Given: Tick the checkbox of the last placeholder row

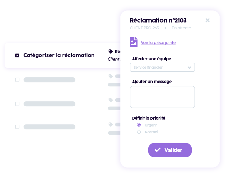Looking at the screenshot, I should (17, 127).
